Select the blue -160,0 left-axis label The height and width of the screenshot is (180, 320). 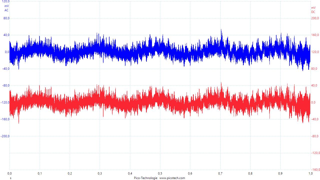point(5,119)
